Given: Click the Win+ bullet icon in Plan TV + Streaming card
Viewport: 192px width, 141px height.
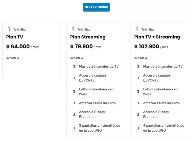Looking at the screenshot, I should click(138, 92).
